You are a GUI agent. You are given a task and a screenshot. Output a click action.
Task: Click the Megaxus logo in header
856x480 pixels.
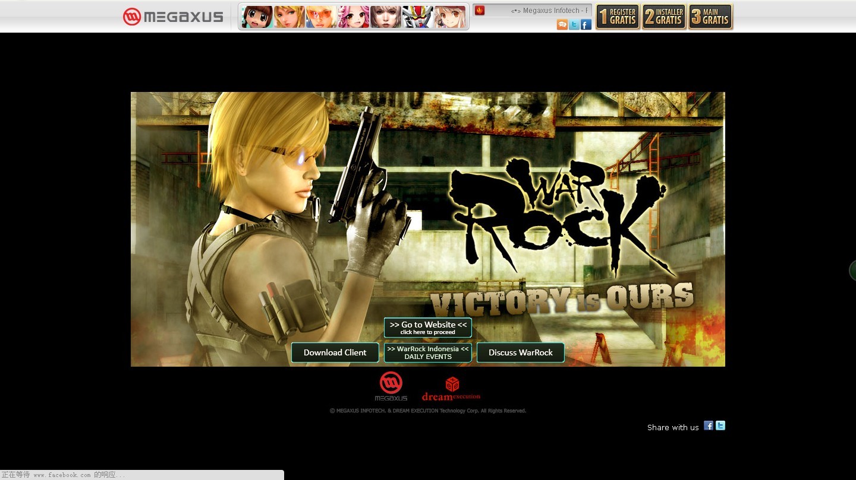click(x=173, y=17)
